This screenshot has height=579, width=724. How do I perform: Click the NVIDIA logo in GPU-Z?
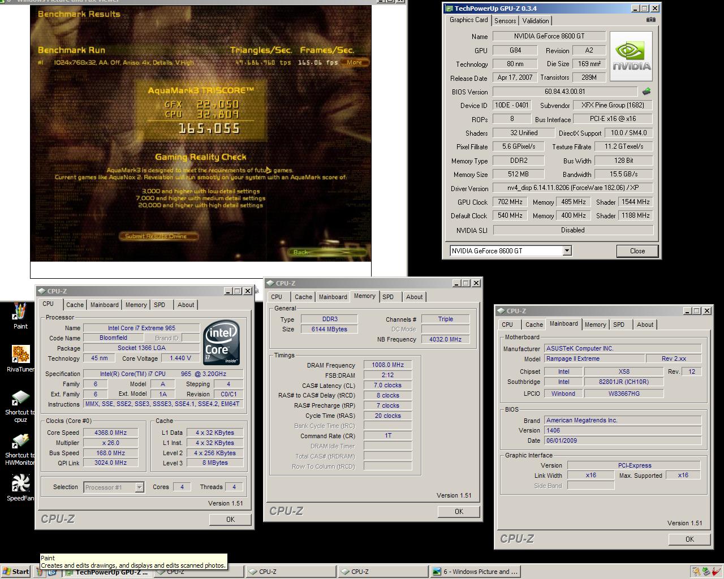(631, 57)
